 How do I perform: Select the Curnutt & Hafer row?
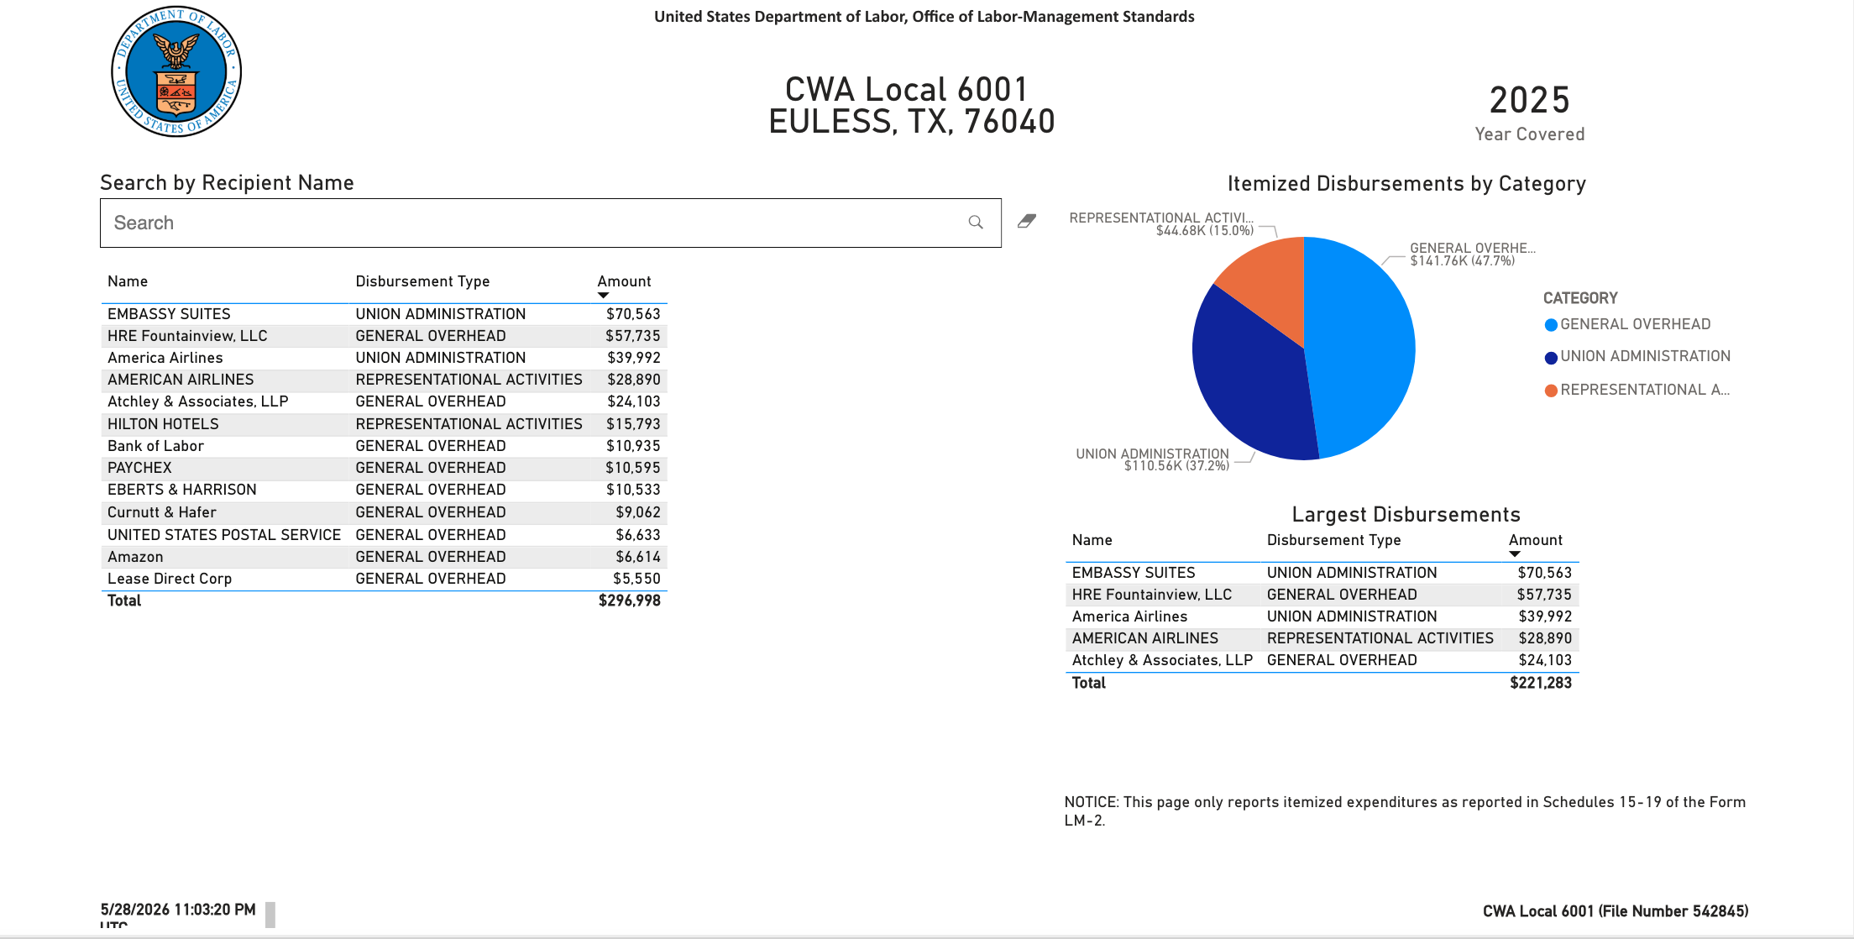pos(384,512)
